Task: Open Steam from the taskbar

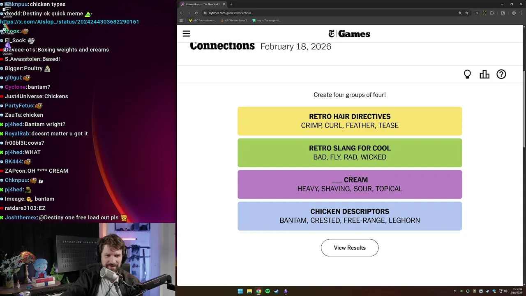Action: [x=277, y=291]
